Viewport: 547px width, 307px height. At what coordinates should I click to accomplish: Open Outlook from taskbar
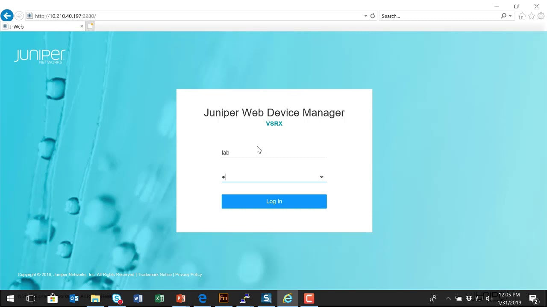pos(74,298)
